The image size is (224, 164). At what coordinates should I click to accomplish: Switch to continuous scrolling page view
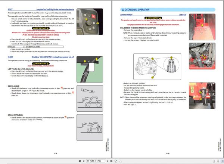218,161
